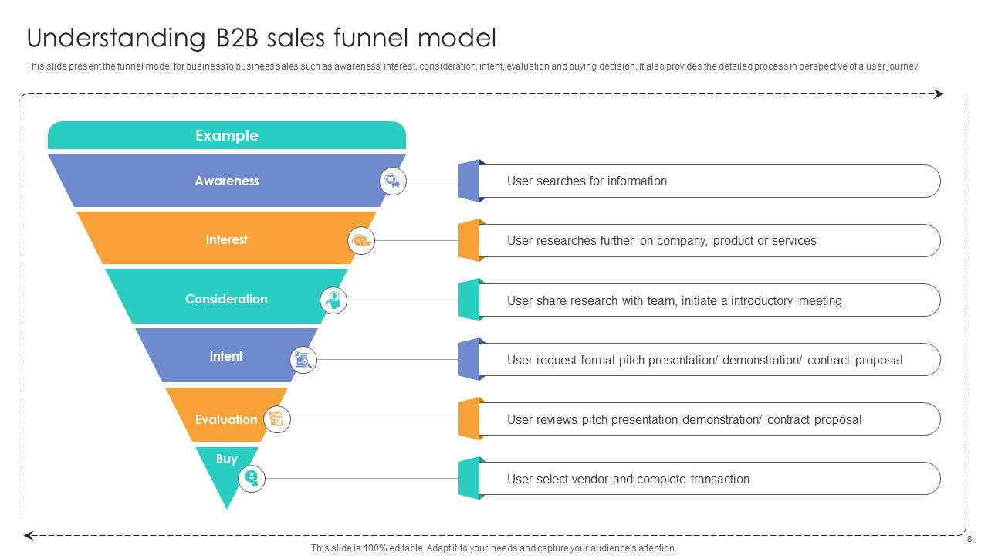Click the Intent stage circular icon
The width and height of the screenshot is (988, 556).
click(303, 360)
